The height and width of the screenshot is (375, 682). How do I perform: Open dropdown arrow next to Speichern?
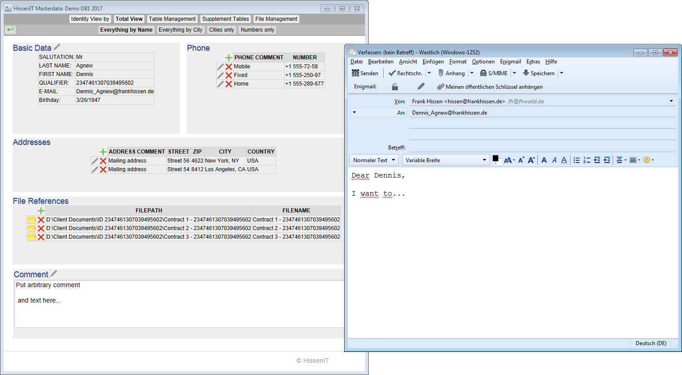tap(561, 73)
